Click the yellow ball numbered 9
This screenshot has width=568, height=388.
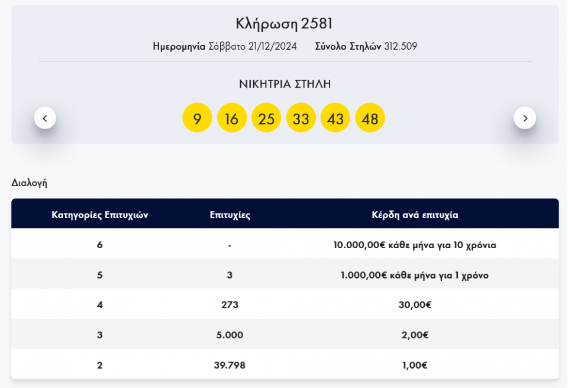pyautogui.click(x=197, y=118)
